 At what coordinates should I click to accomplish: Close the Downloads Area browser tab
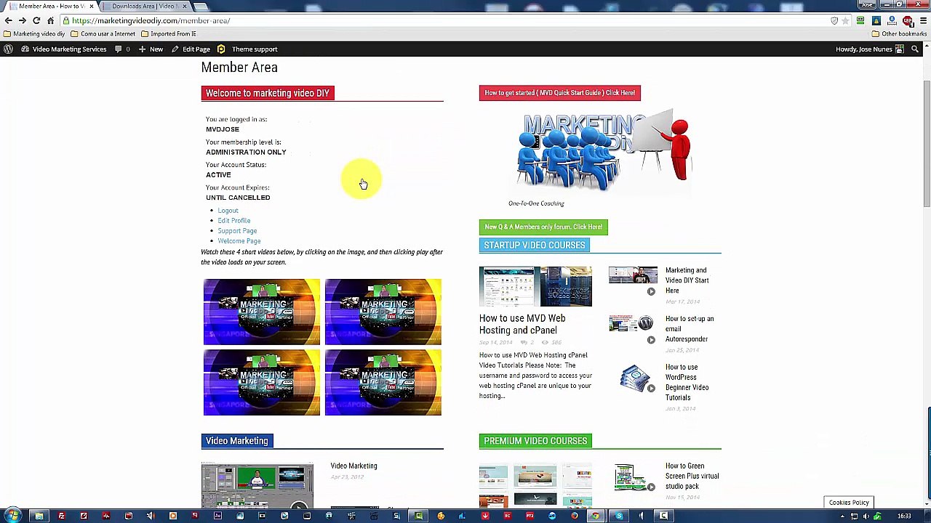point(184,6)
